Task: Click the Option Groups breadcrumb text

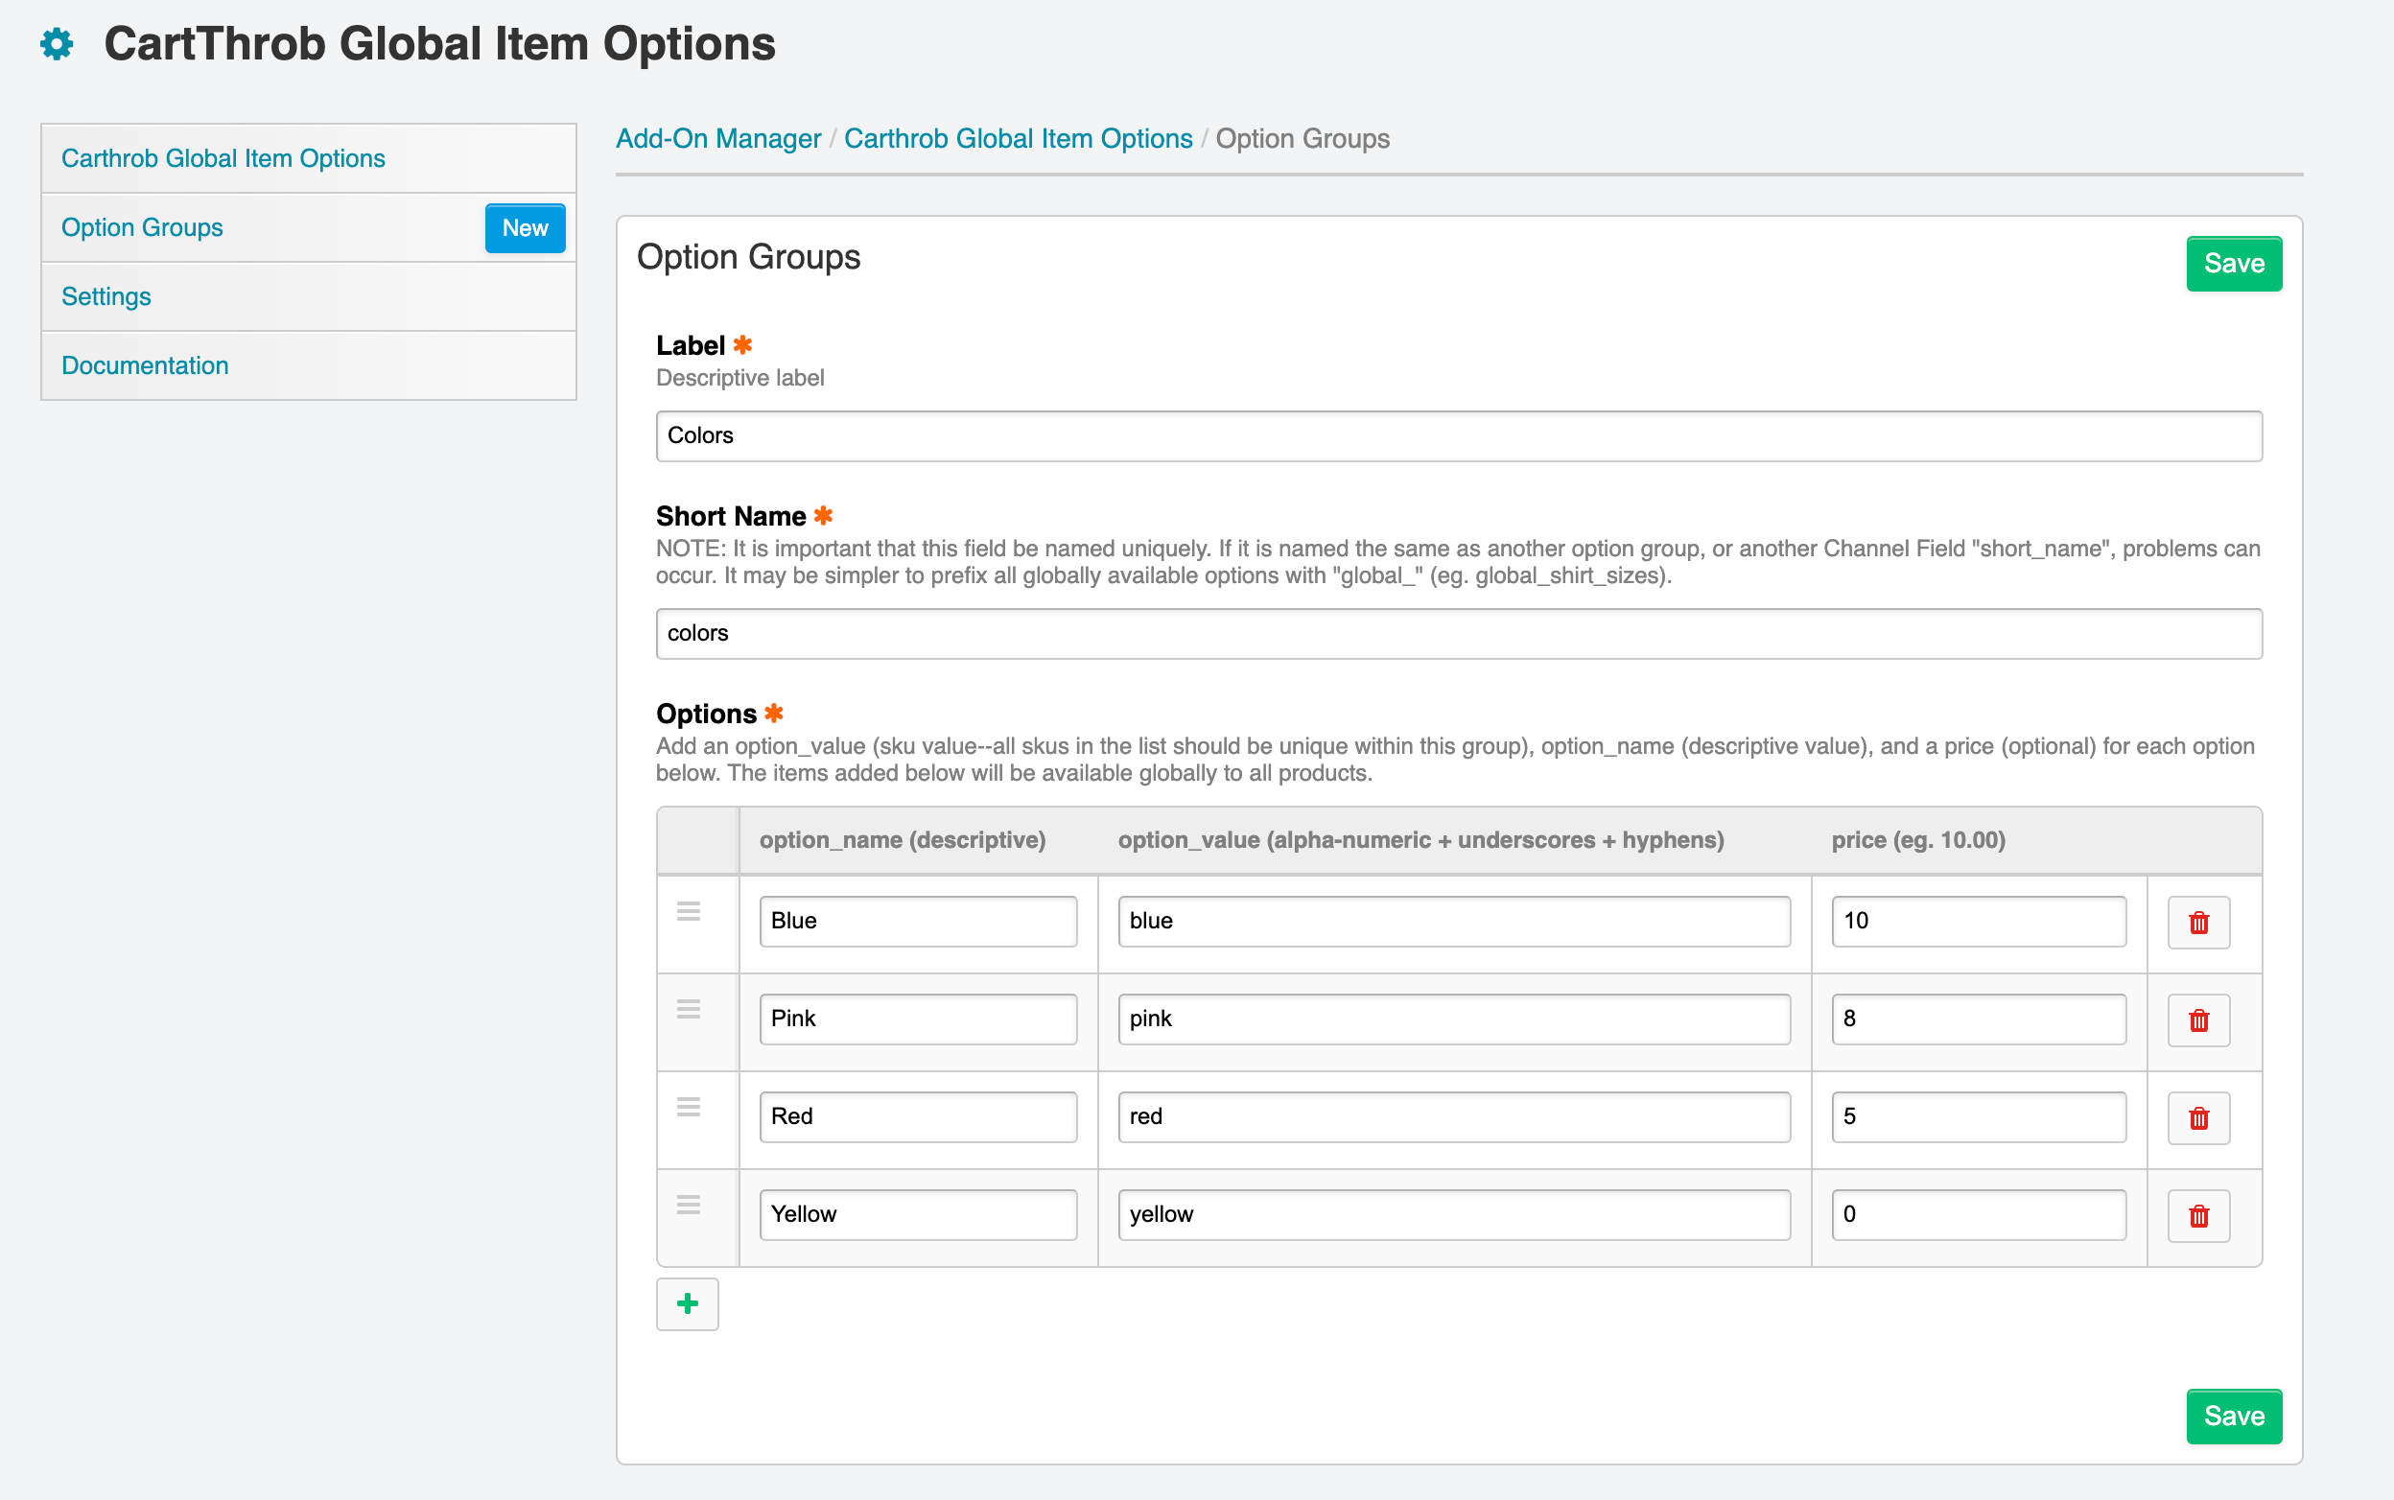Action: tap(1302, 138)
